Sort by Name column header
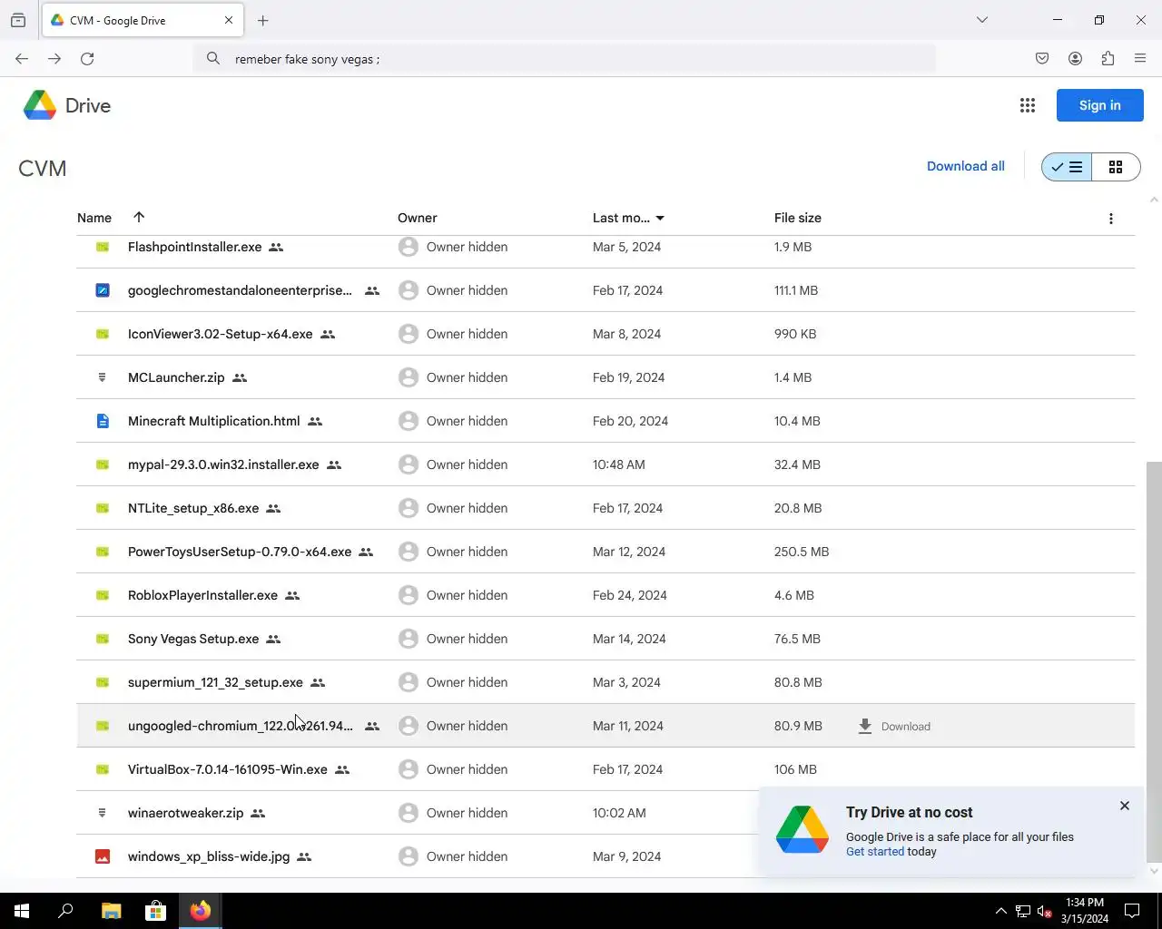Image resolution: width=1162 pixels, height=929 pixels. (94, 218)
